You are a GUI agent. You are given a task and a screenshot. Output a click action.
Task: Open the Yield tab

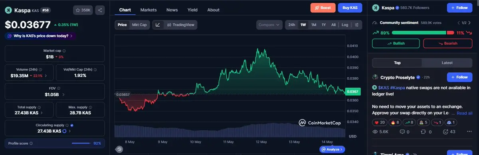click(x=192, y=10)
